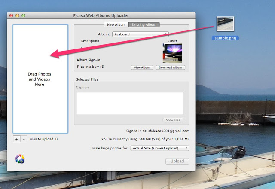The height and width of the screenshot is (189, 275).
Task: Click the album Cover thumbnail
Action: tap(172, 53)
